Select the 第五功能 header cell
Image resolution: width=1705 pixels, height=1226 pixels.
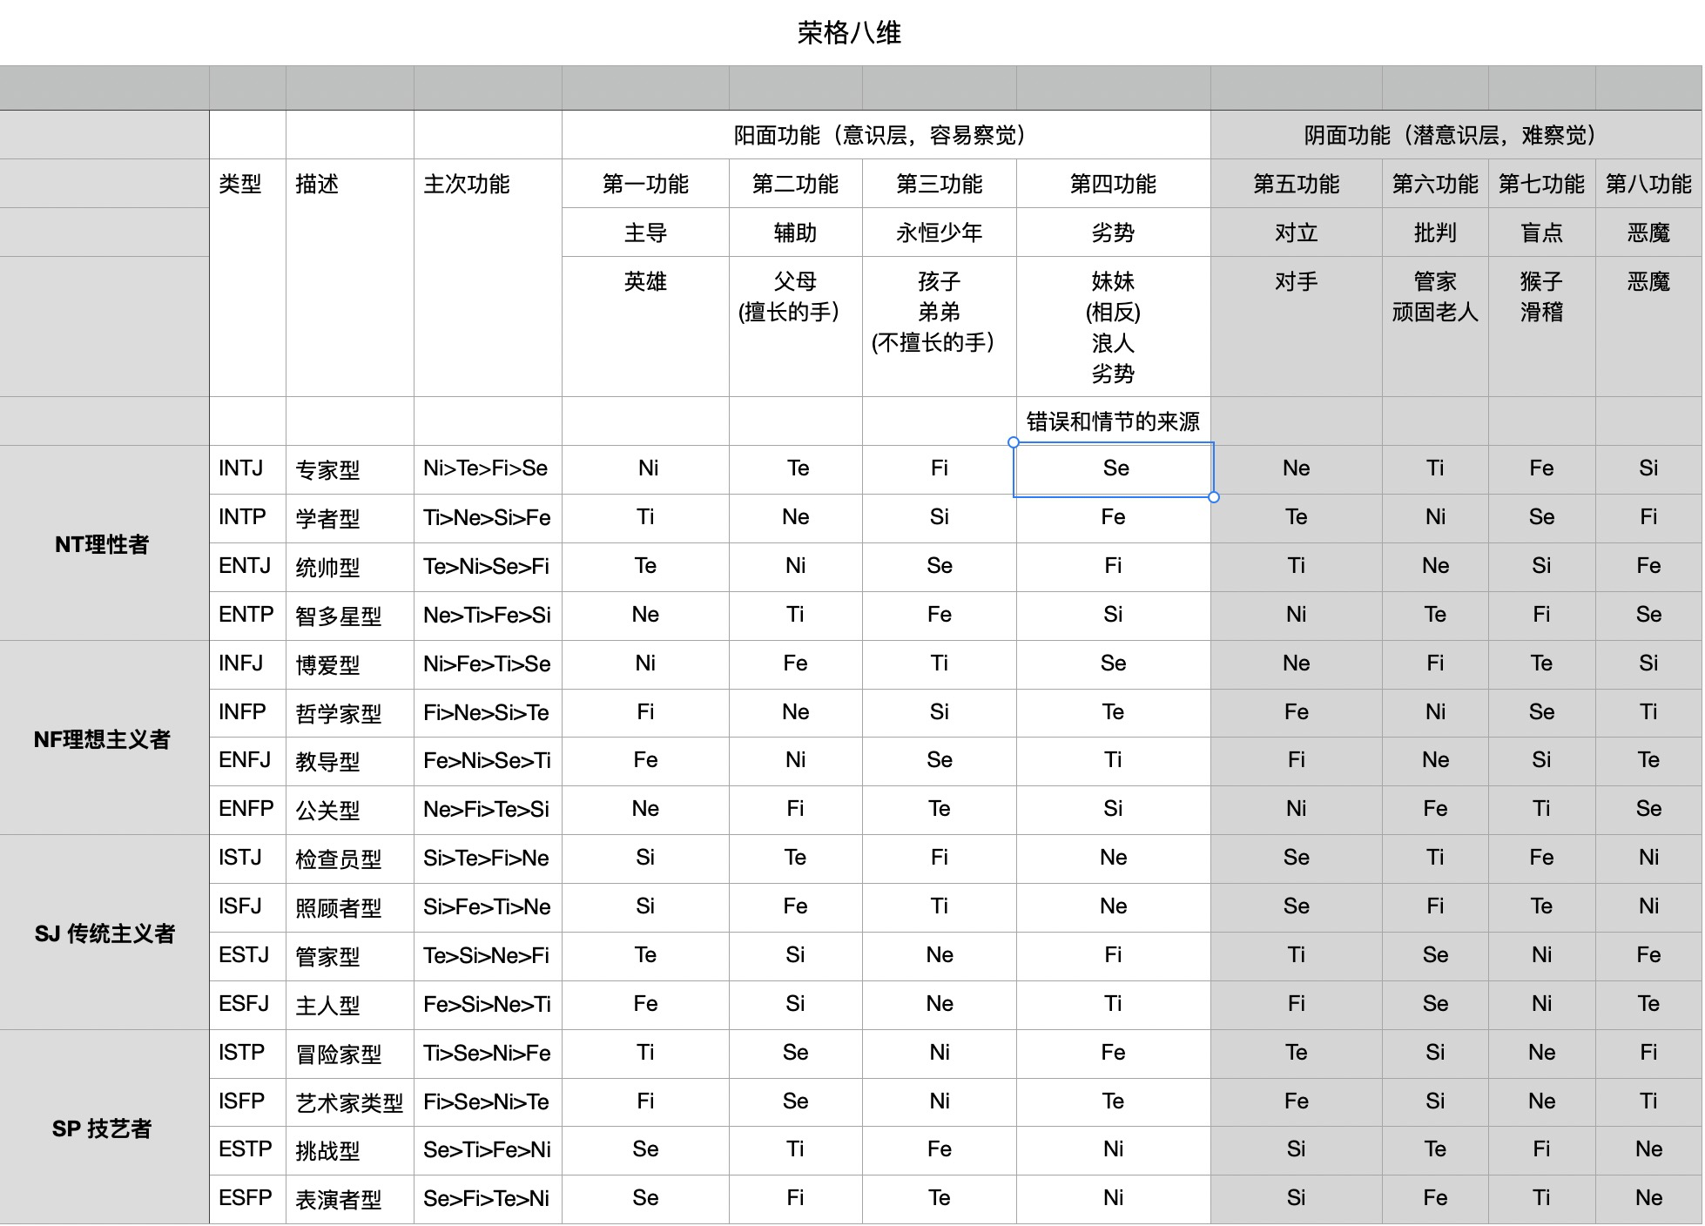point(1296,184)
